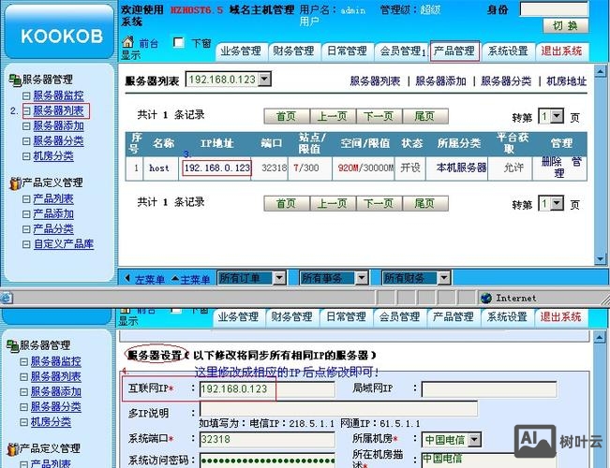610x468 pixels.
Task: Toggle the 下窗 checkbox in the top header
Action: click(x=179, y=42)
